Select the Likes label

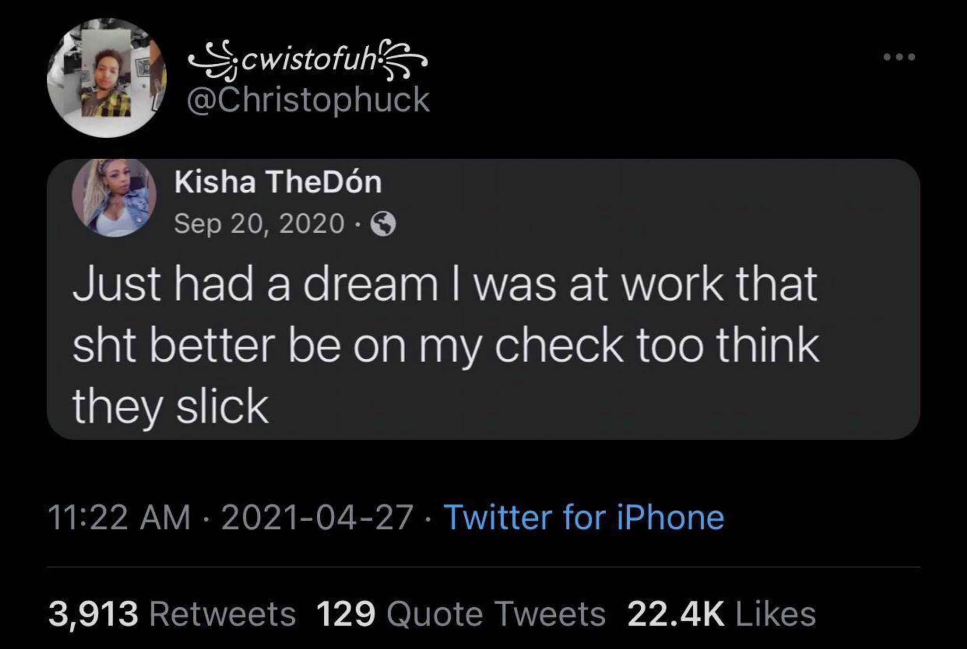[776, 614]
